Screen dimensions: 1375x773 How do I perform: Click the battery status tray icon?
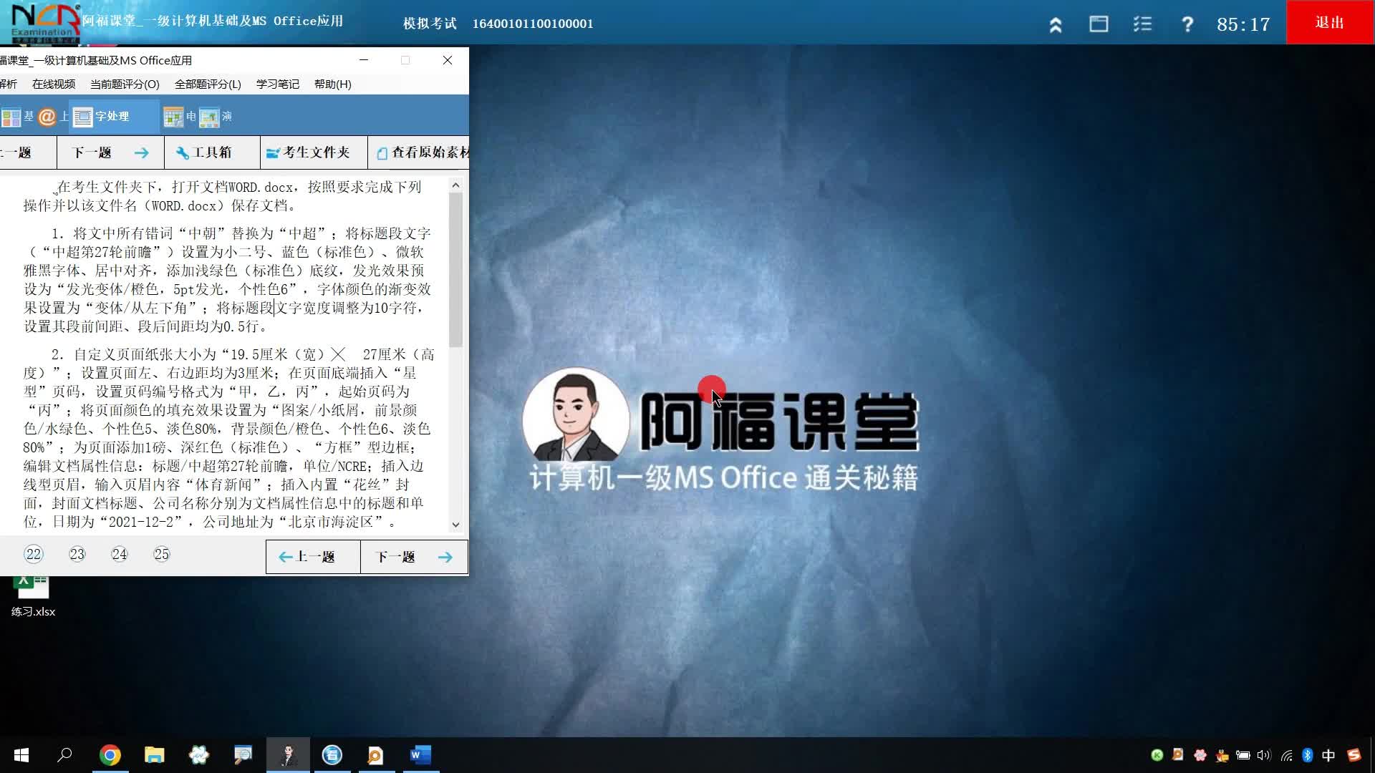point(1243,755)
